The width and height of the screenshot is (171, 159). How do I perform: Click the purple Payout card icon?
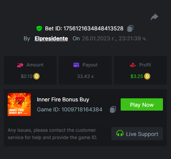click(x=76, y=65)
